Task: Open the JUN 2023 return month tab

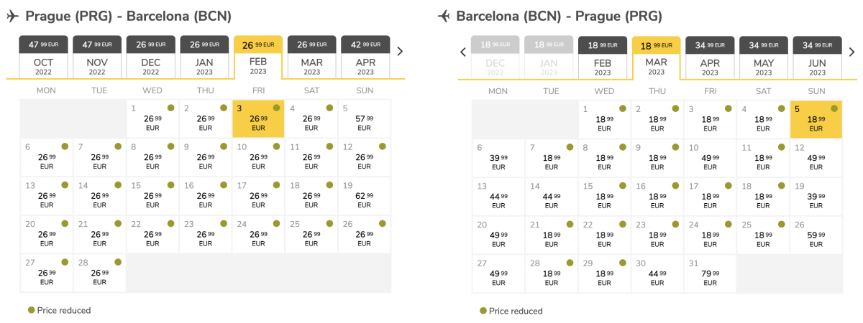Action: (817, 57)
